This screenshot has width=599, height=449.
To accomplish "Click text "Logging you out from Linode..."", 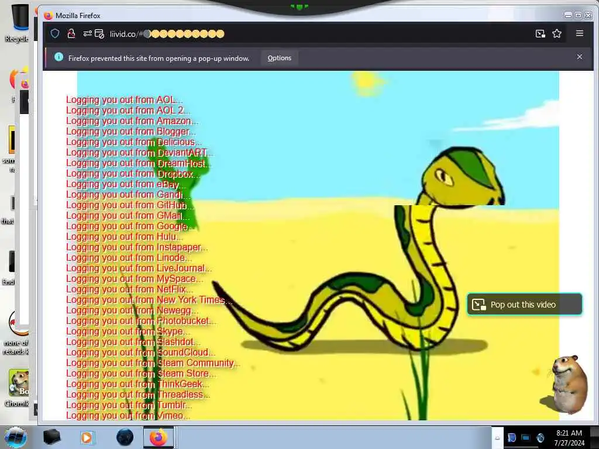I will (129, 258).
